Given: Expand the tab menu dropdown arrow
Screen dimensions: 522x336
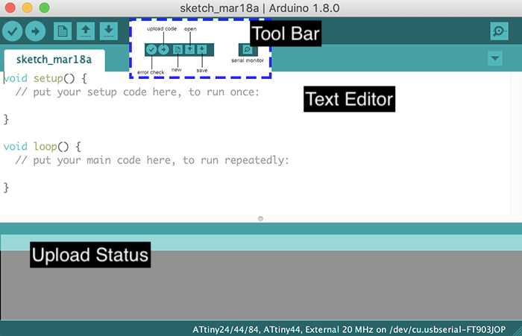Looking at the screenshot, I should tap(495, 59).
